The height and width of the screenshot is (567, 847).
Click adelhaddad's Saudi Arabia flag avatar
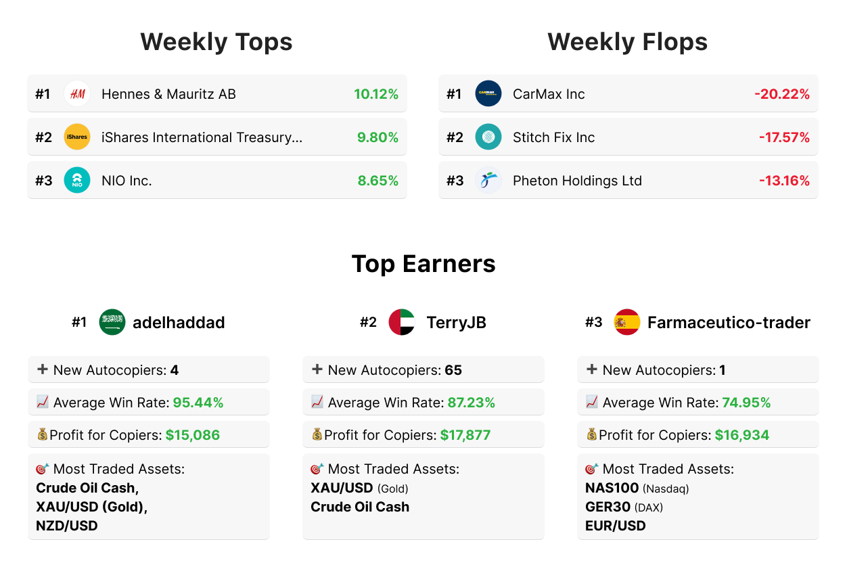[112, 322]
